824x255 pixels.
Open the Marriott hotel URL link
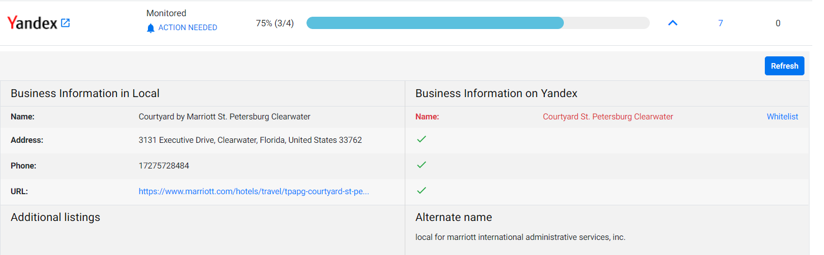[x=254, y=191]
